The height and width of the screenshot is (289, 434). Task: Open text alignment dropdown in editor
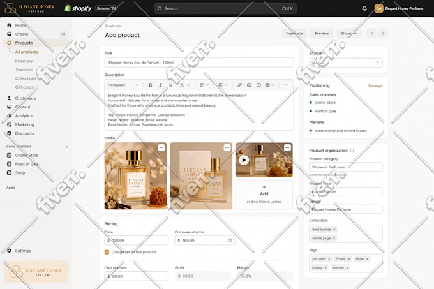tap(204, 85)
